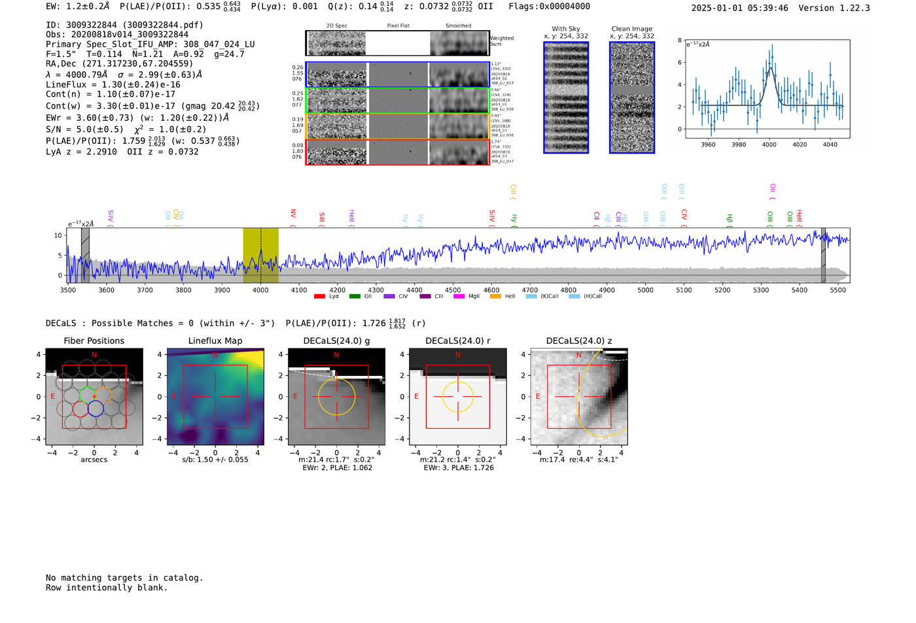916x623 pixels.
Task: Click the hatched gray band near 5460 Å
Action: coord(823,255)
